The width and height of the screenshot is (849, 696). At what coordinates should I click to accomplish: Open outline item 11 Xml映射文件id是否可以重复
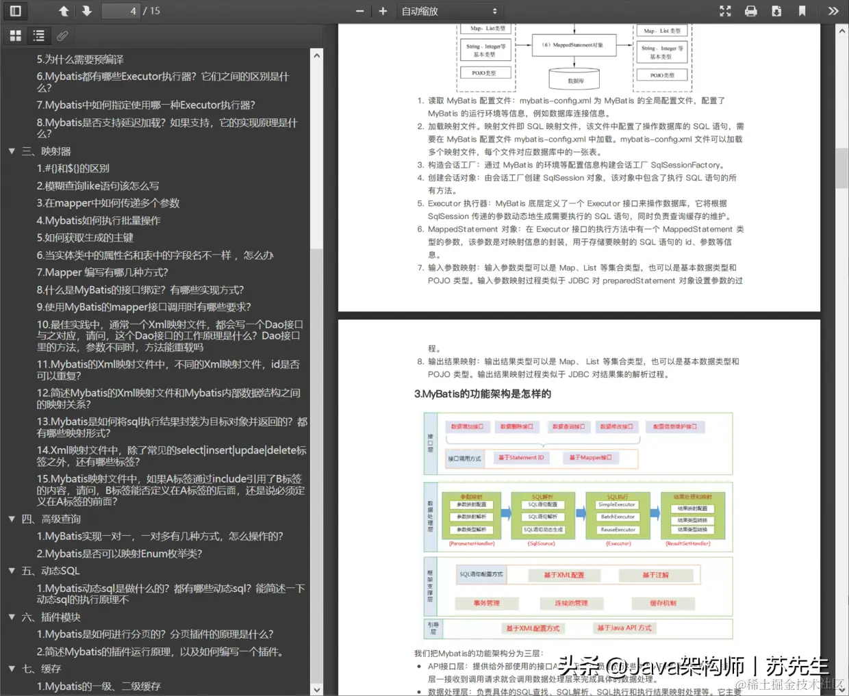click(x=168, y=370)
